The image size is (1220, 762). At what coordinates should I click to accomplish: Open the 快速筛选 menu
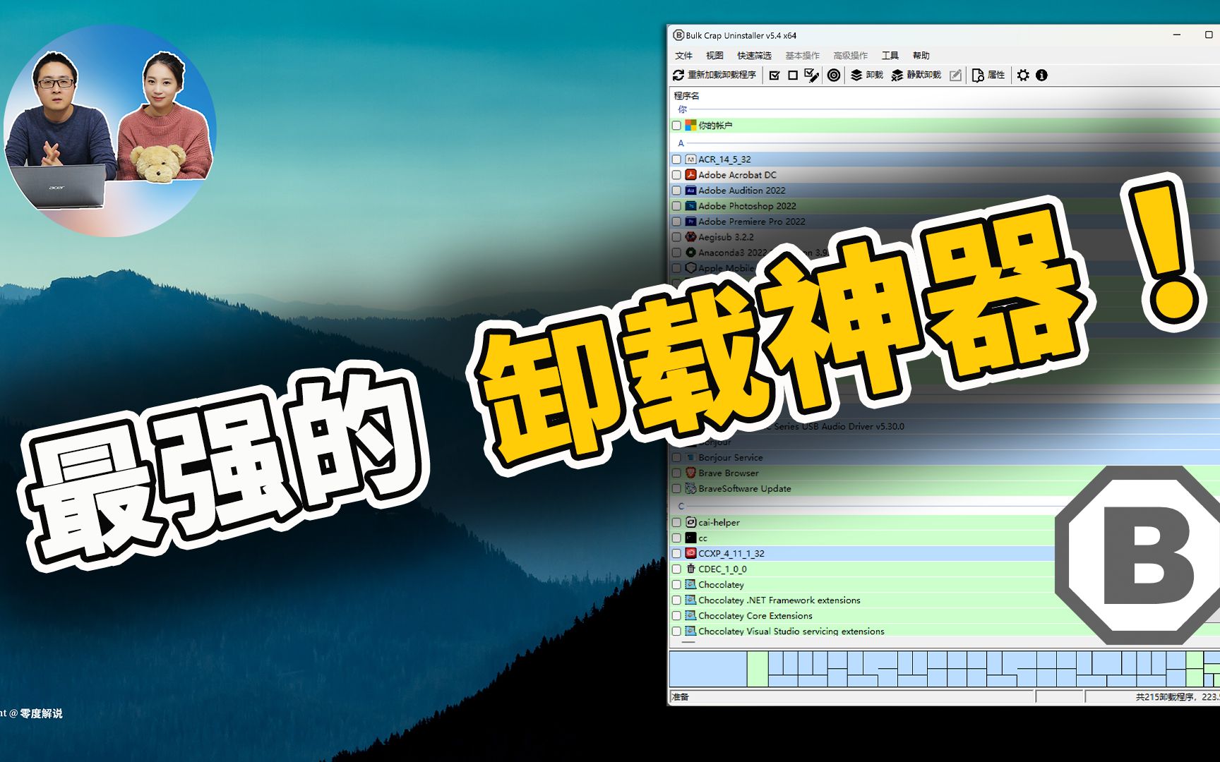(x=754, y=55)
